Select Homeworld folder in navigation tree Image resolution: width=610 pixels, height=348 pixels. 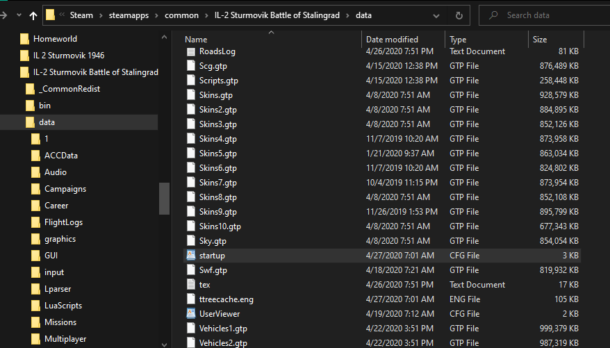click(x=56, y=39)
